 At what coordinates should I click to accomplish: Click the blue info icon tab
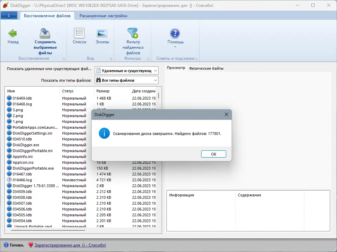(x=9, y=15)
